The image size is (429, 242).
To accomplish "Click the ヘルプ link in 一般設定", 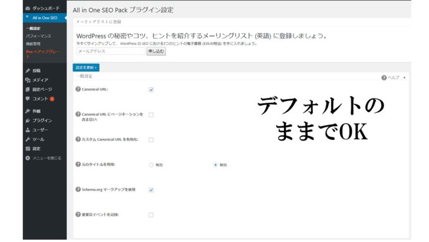I will 394,78.
